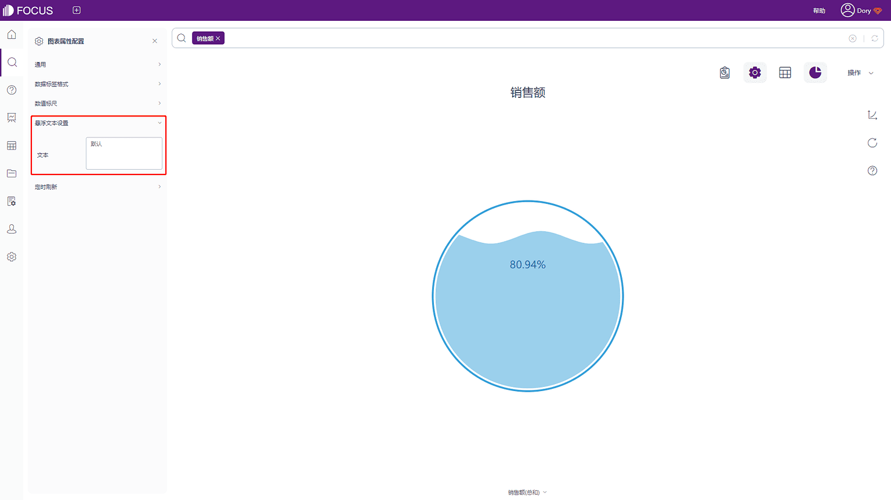
Task: Open the task settings document icon in sidebar
Action: [12, 201]
